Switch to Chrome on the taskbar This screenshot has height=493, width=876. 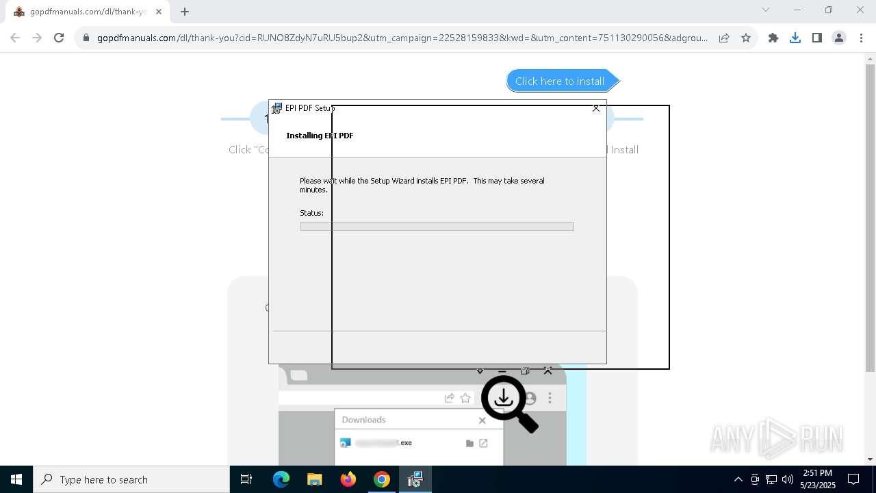[x=382, y=479]
